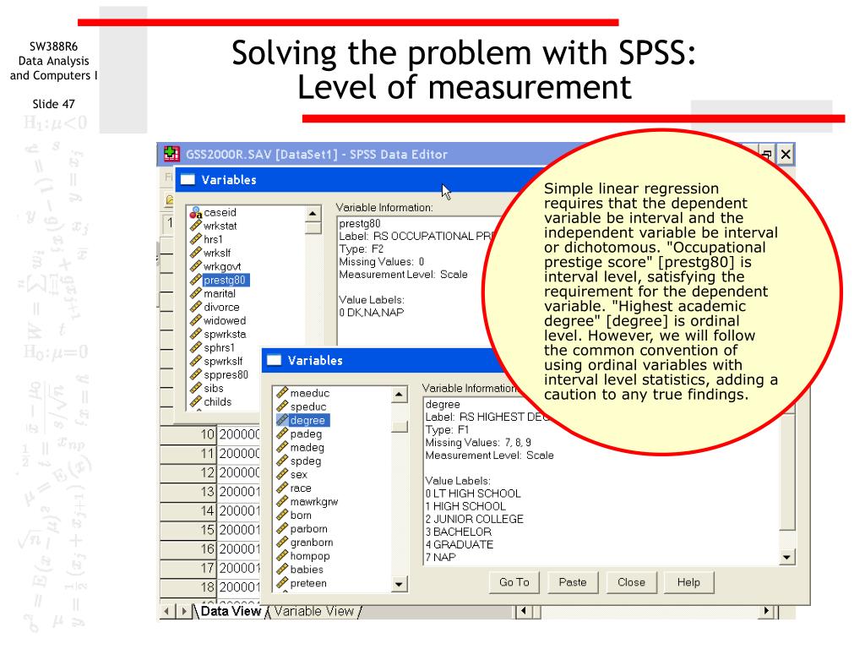Click 'Measurement Level: Scale' for degree

pos(489,455)
